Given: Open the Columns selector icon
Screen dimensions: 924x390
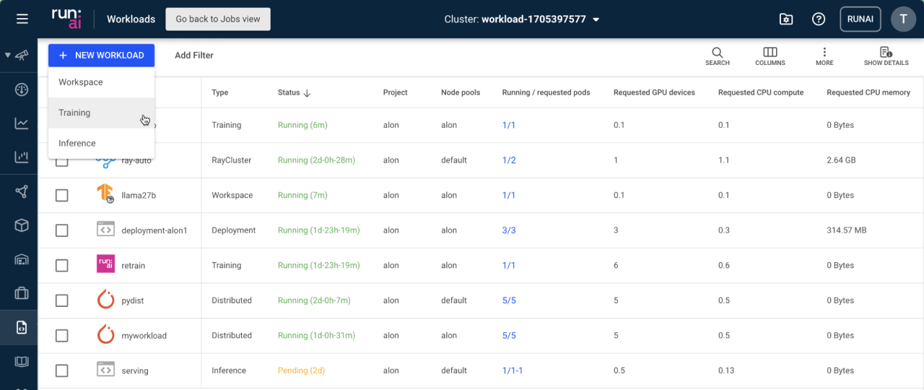Looking at the screenshot, I should [770, 53].
